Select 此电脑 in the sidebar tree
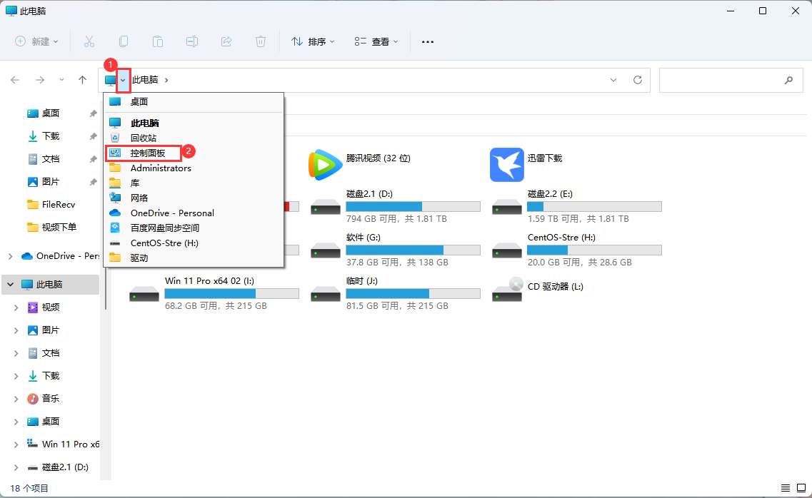Viewport: 812px width, 498px height. tap(50, 285)
